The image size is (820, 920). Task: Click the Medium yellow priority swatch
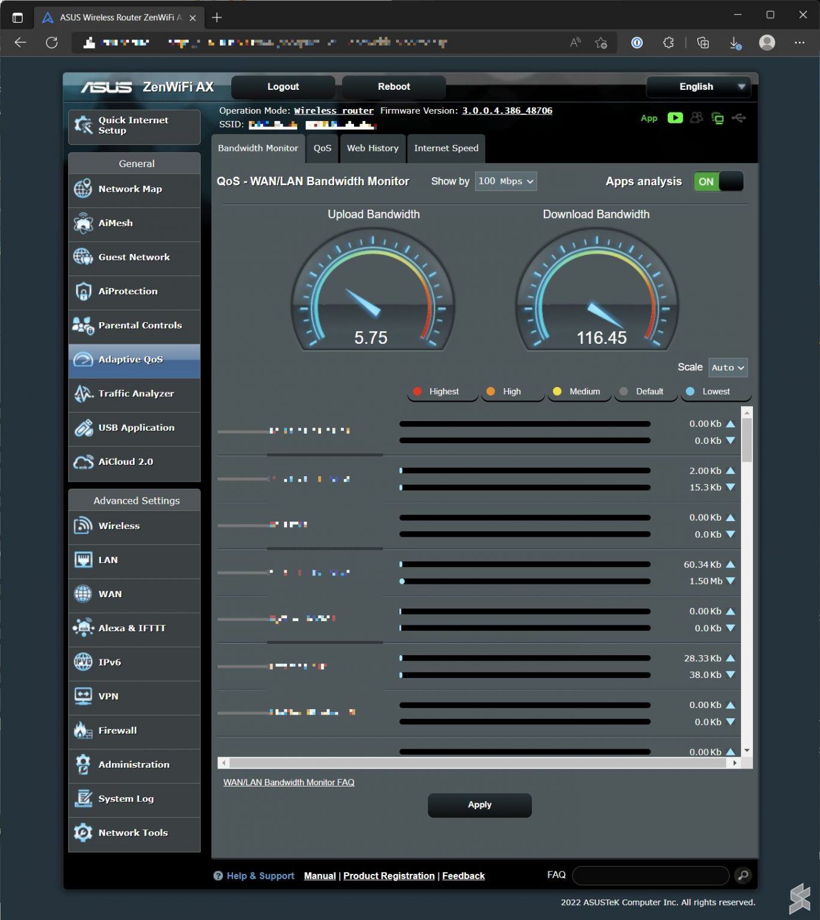557,392
